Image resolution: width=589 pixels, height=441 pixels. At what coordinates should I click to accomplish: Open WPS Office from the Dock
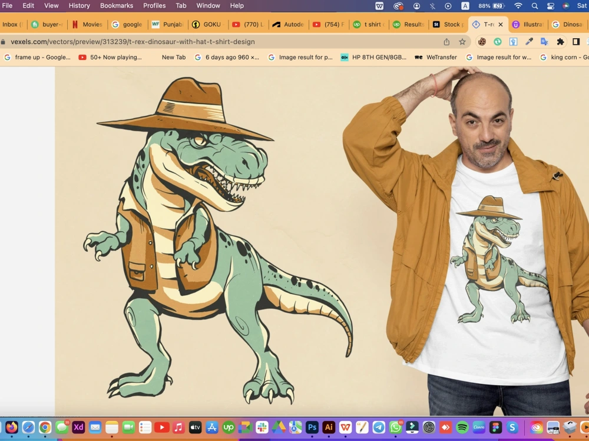coord(346,427)
